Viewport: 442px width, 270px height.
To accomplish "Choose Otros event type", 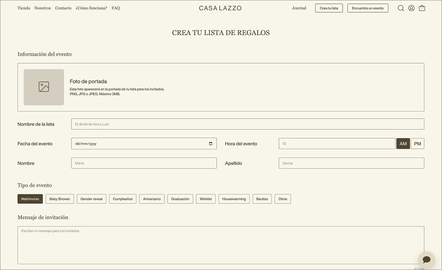I will pyautogui.click(x=283, y=199).
